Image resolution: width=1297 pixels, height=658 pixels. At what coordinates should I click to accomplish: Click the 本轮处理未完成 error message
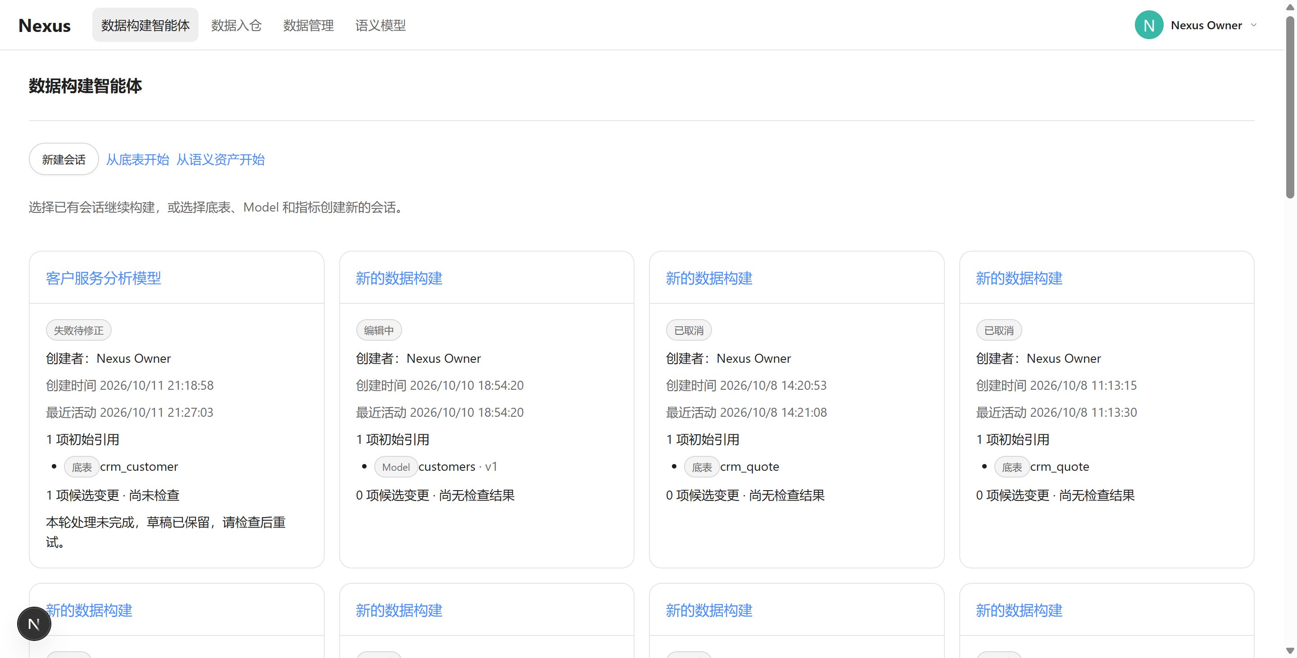[x=166, y=532]
